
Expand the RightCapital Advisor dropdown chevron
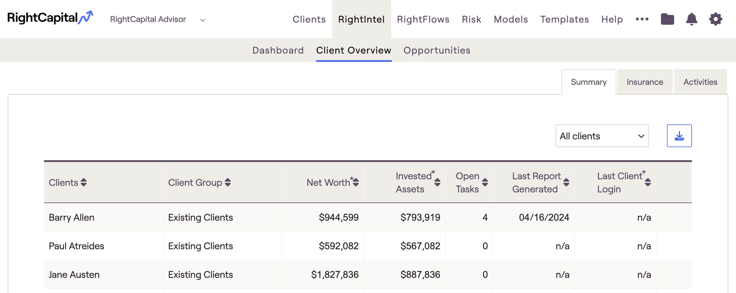click(203, 20)
